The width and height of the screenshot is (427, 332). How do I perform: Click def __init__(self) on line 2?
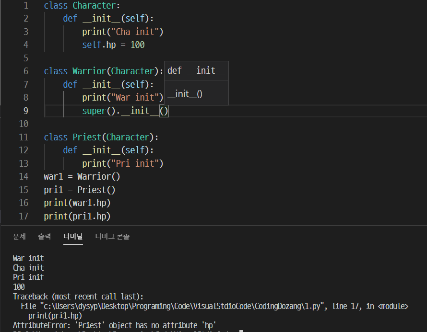[x=108, y=19]
